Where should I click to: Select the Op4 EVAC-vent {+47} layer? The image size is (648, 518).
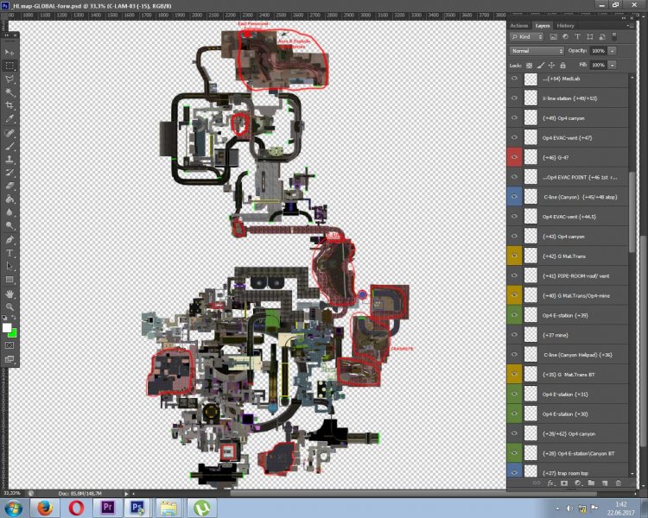point(569,137)
